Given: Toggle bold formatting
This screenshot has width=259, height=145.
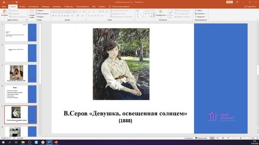Looking at the screenshot, I should (x=53, y=16).
